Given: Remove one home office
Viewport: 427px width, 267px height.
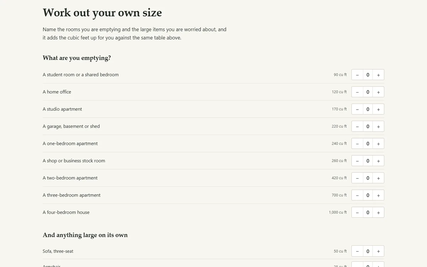Looking at the screenshot, I should coord(357,92).
